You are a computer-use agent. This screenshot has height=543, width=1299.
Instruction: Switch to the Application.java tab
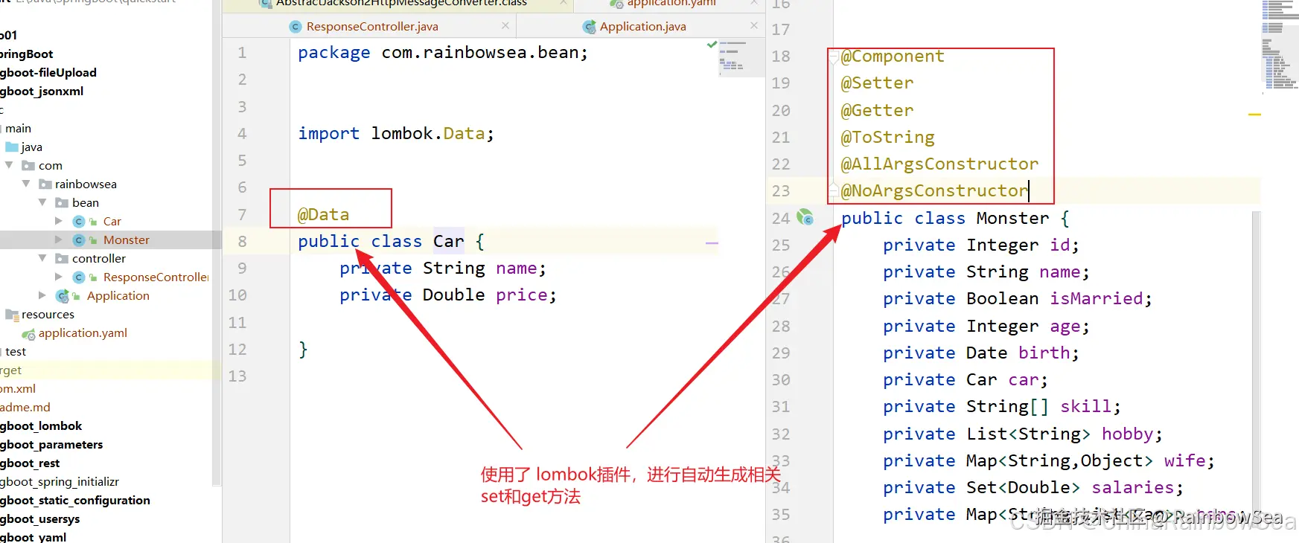coord(642,27)
